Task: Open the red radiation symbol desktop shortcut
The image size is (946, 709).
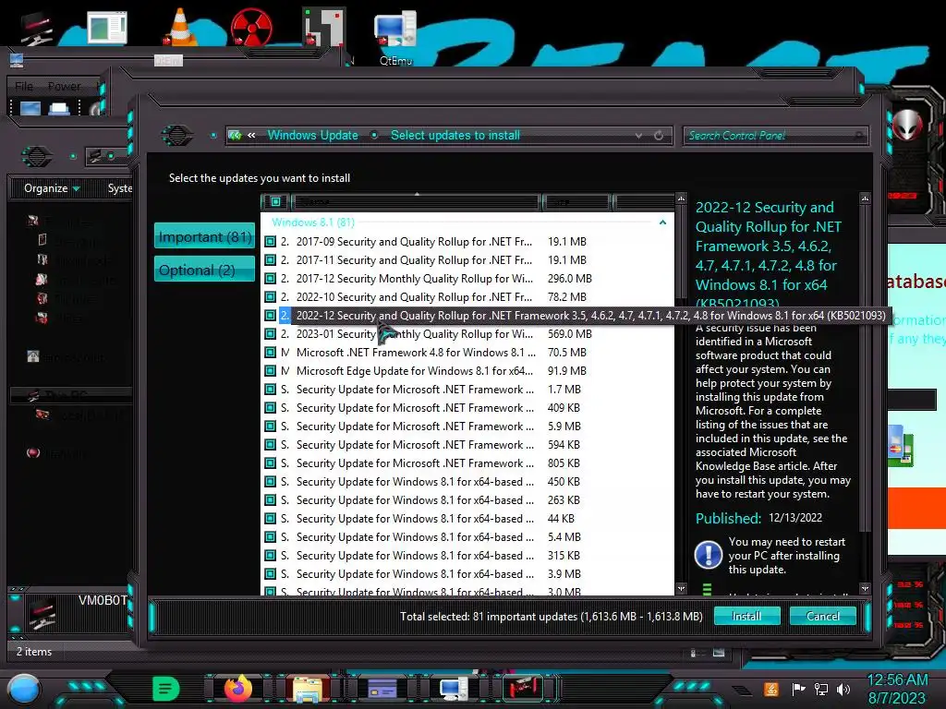Action: (250, 28)
